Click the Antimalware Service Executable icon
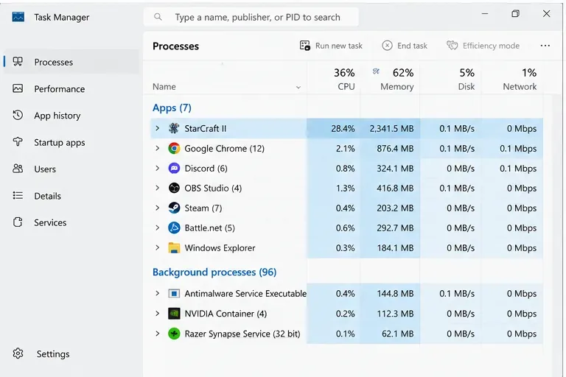Screen dimensions: 566x377 (x=174, y=293)
